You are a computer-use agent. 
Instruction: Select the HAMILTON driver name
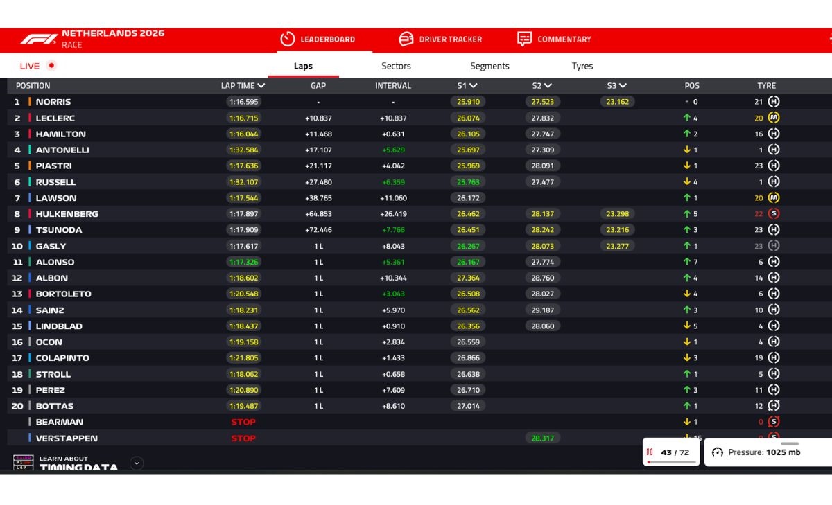coord(61,134)
